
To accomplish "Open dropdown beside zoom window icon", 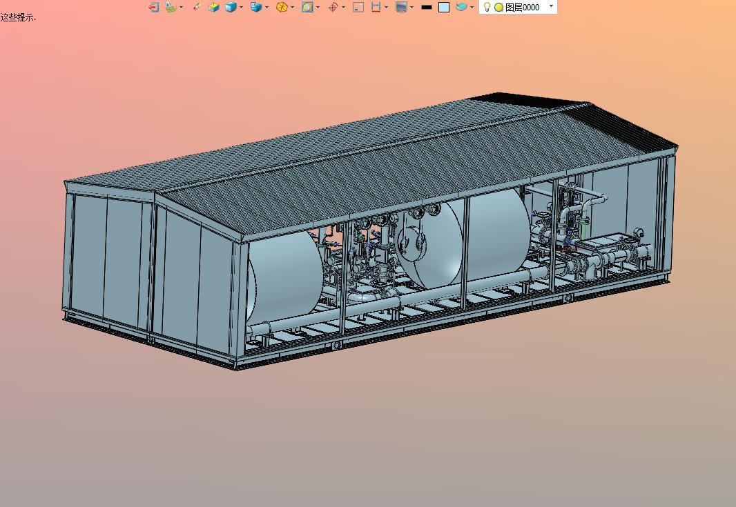I will pyautogui.click(x=318, y=7).
